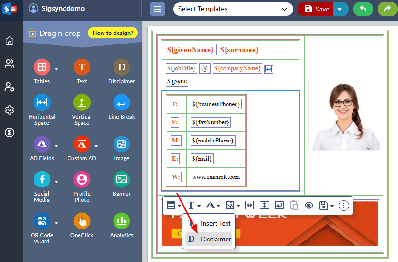Click the Line Break element icon
Image resolution: width=398 pixels, height=262 pixels.
click(122, 103)
